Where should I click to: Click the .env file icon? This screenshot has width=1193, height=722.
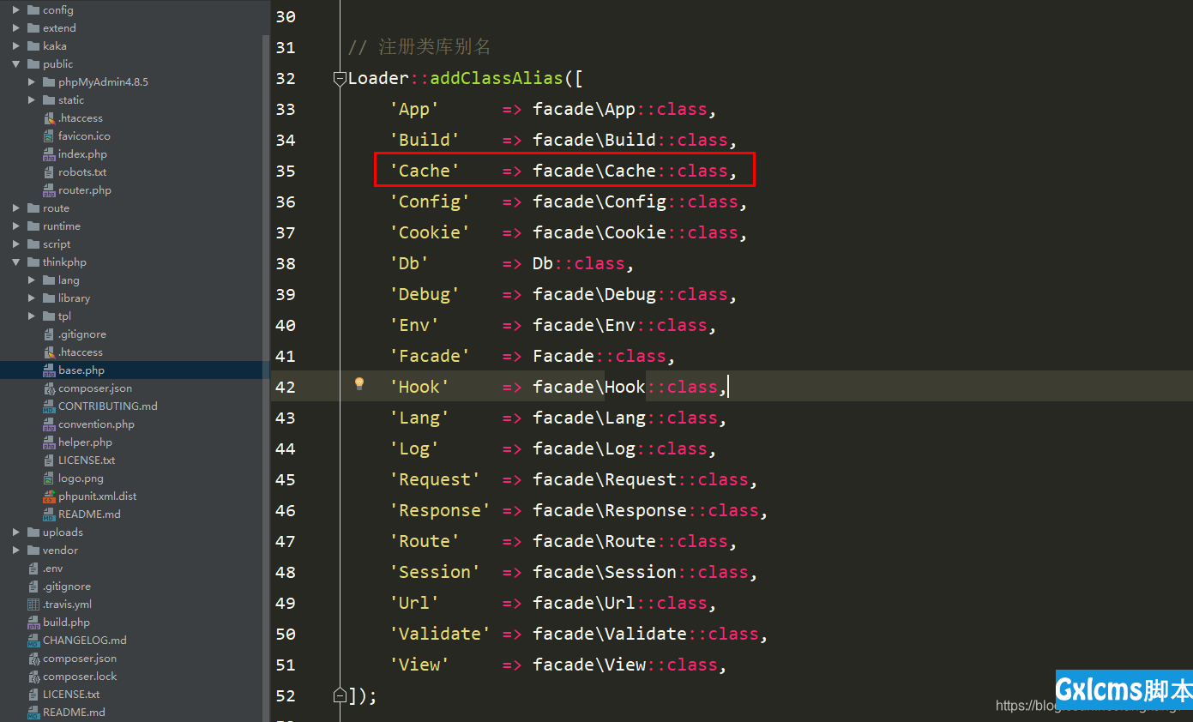(33, 569)
